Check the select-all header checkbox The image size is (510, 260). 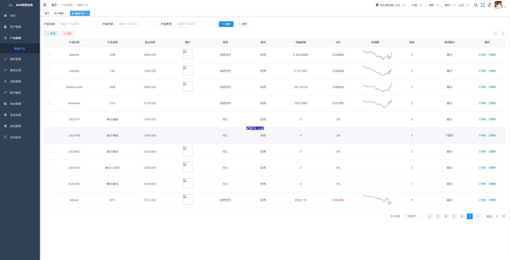pyautogui.click(x=49, y=42)
